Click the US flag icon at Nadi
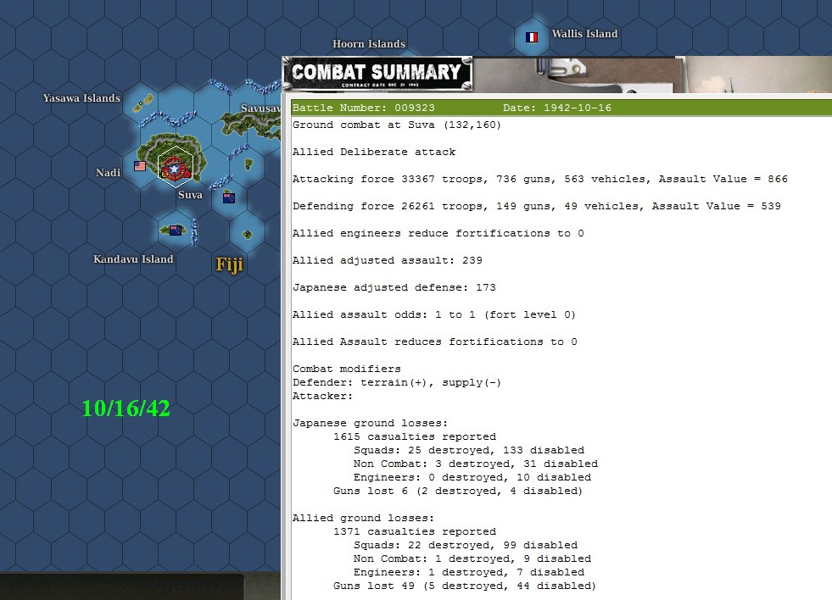The image size is (832, 600). [140, 166]
